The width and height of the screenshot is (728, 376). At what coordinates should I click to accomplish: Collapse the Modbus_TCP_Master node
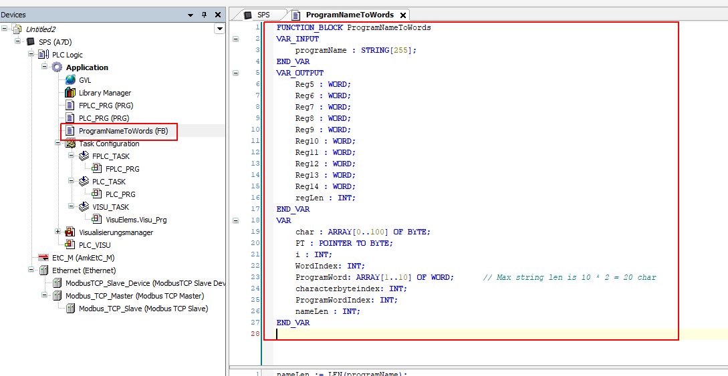45,295
